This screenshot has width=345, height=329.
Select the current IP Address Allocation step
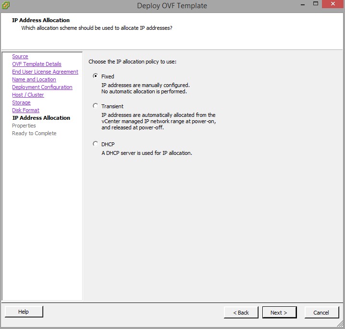click(x=41, y=118)
